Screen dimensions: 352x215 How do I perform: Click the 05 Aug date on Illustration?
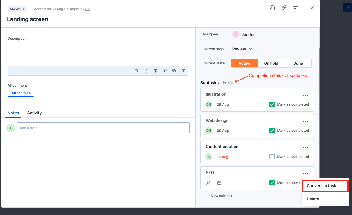click(x=223, y=105)
